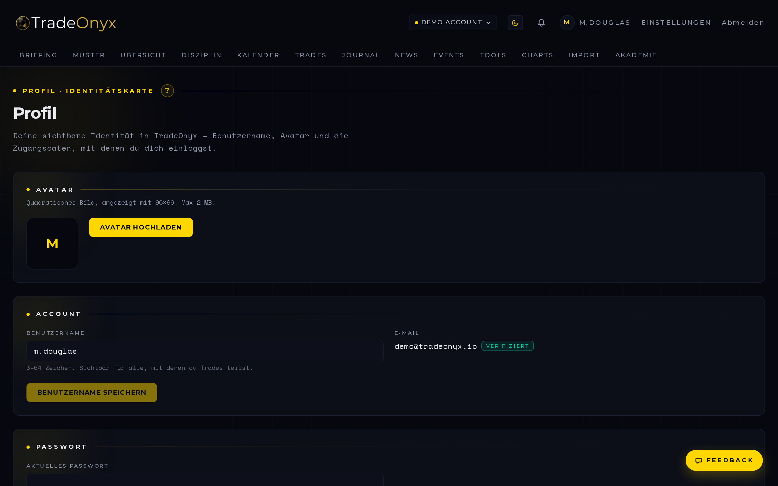Click the Profil heading

(35, 113)
